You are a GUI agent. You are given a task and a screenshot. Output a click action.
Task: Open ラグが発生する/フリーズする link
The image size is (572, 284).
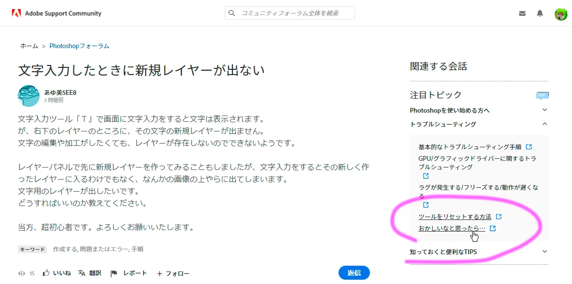pos(478,192)
